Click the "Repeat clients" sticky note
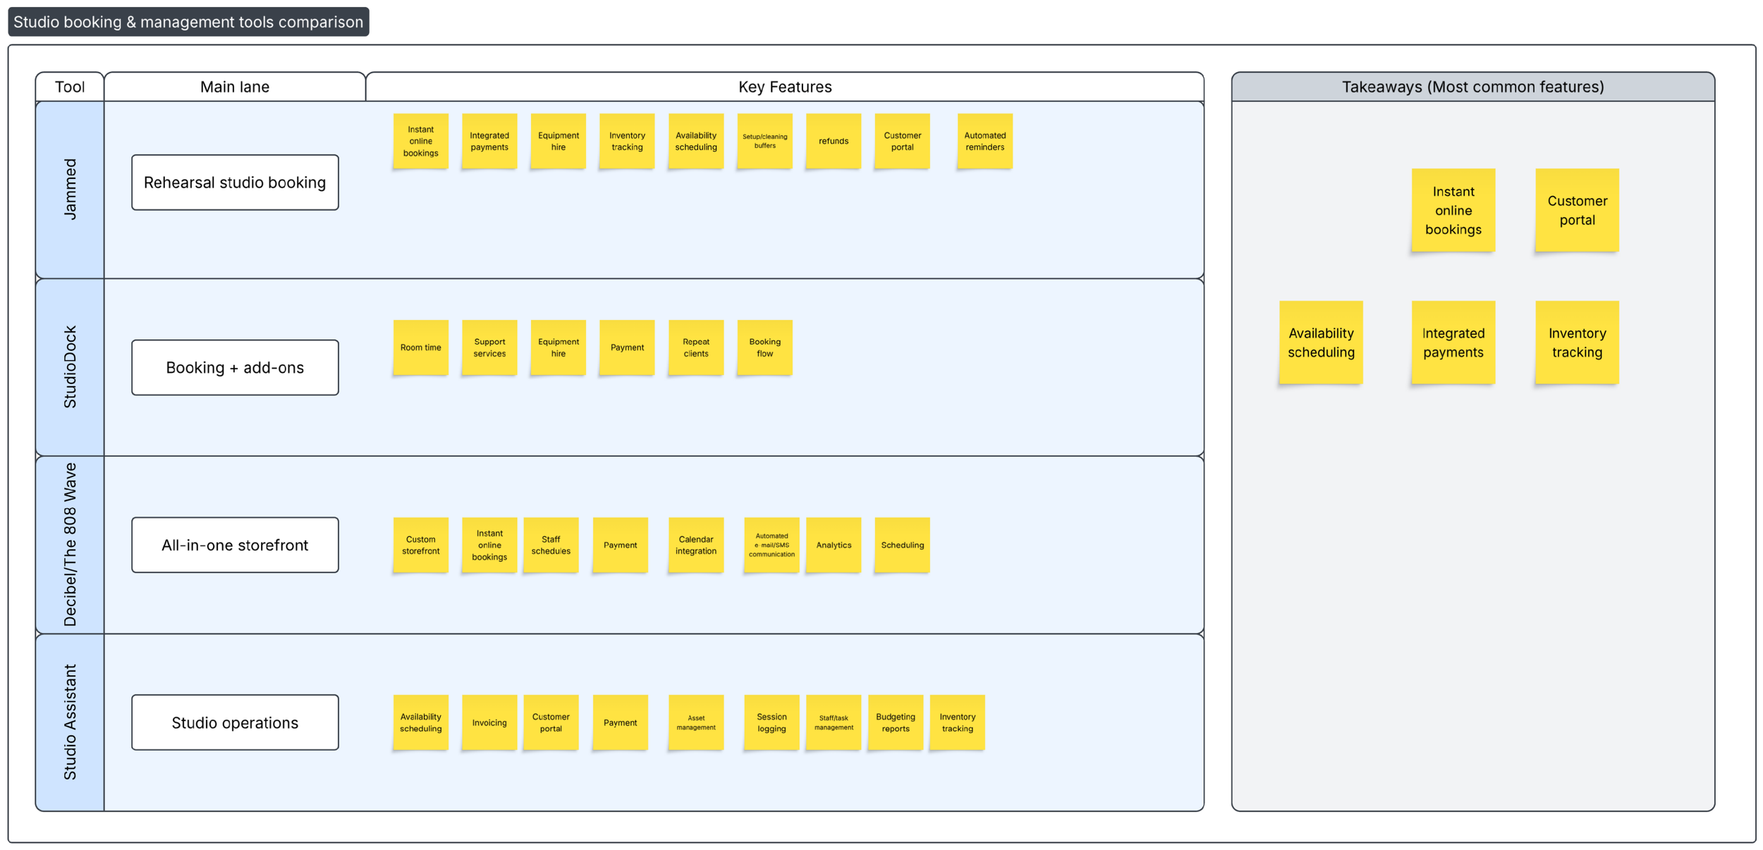Viewport: 1763px width, 850px height. click(x=696, y=347)
